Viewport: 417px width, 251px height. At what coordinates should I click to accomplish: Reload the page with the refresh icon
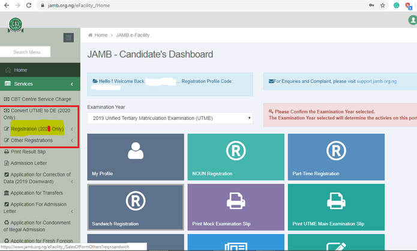click(29, 5)
